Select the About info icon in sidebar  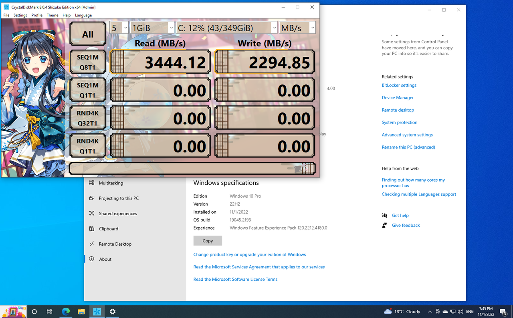point(92,259)
